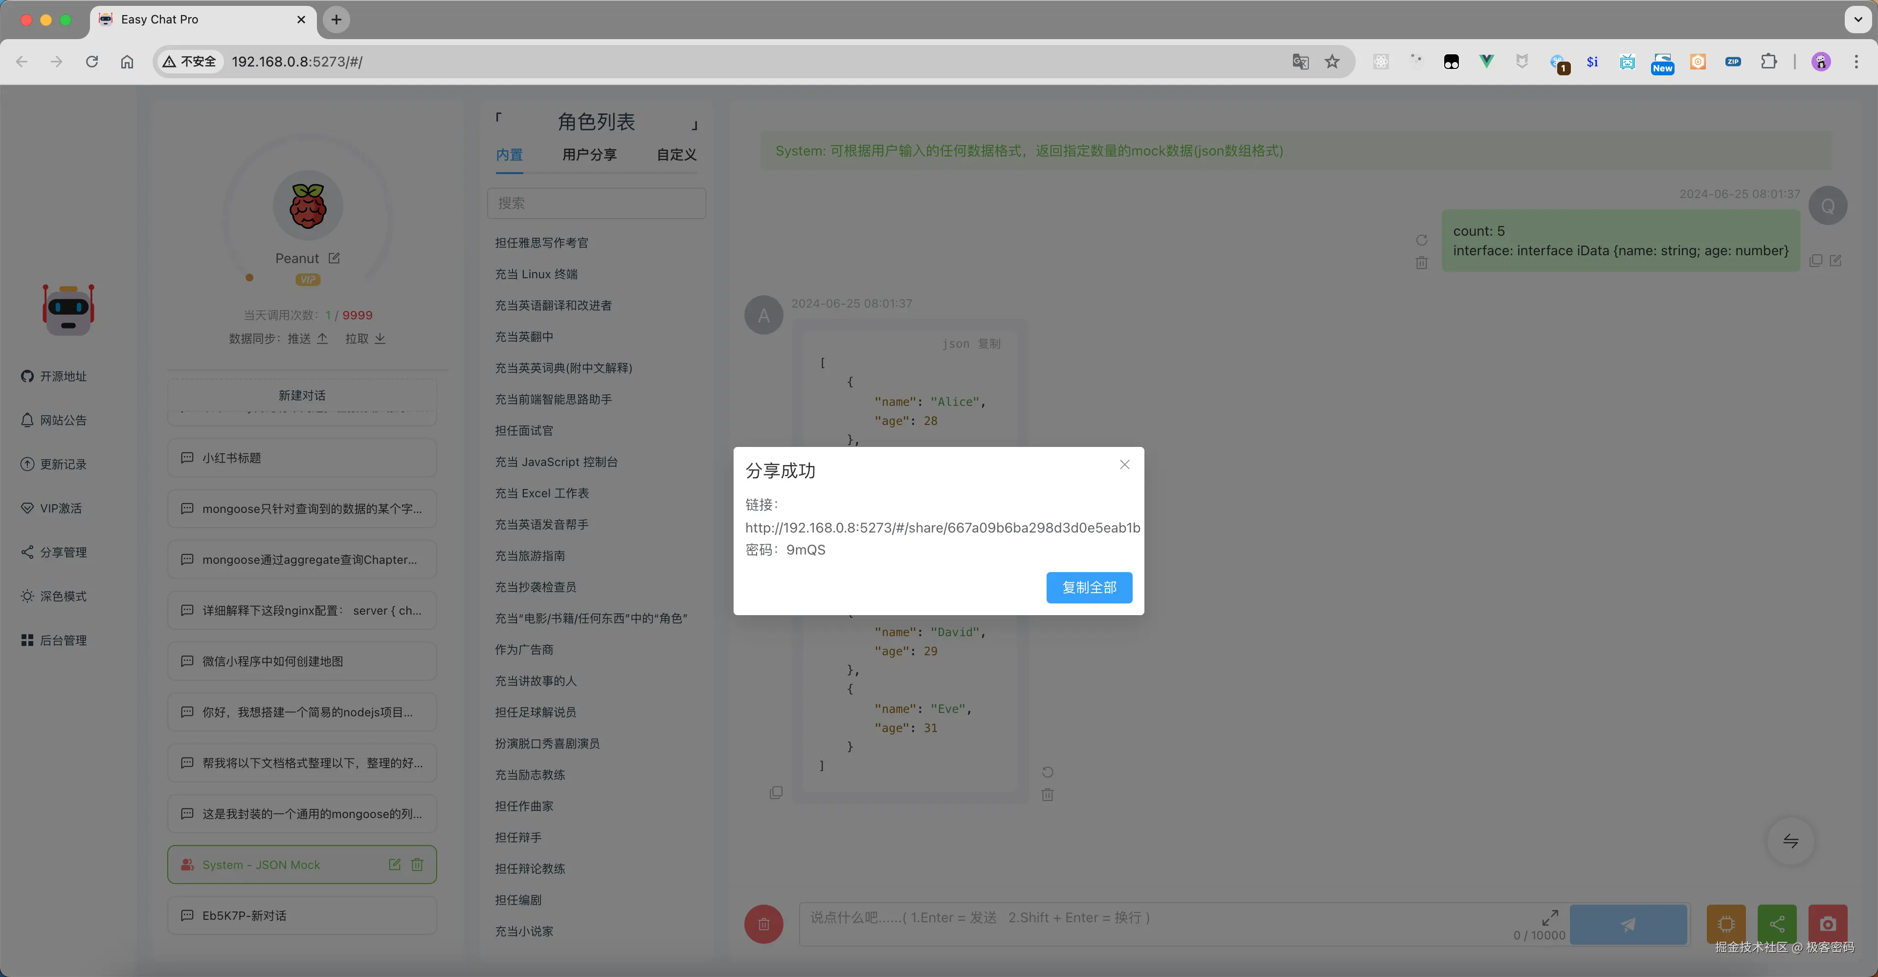
Task: Copy the Alice JSON reply
Action: pos(776,793)
